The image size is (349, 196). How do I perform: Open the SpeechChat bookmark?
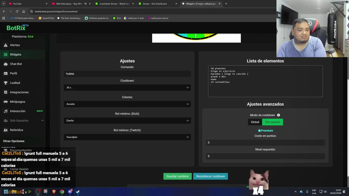(x=46, y=18)
